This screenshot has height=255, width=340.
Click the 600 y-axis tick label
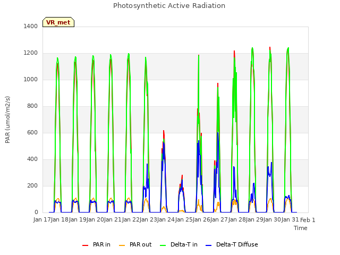pos(32,132)
